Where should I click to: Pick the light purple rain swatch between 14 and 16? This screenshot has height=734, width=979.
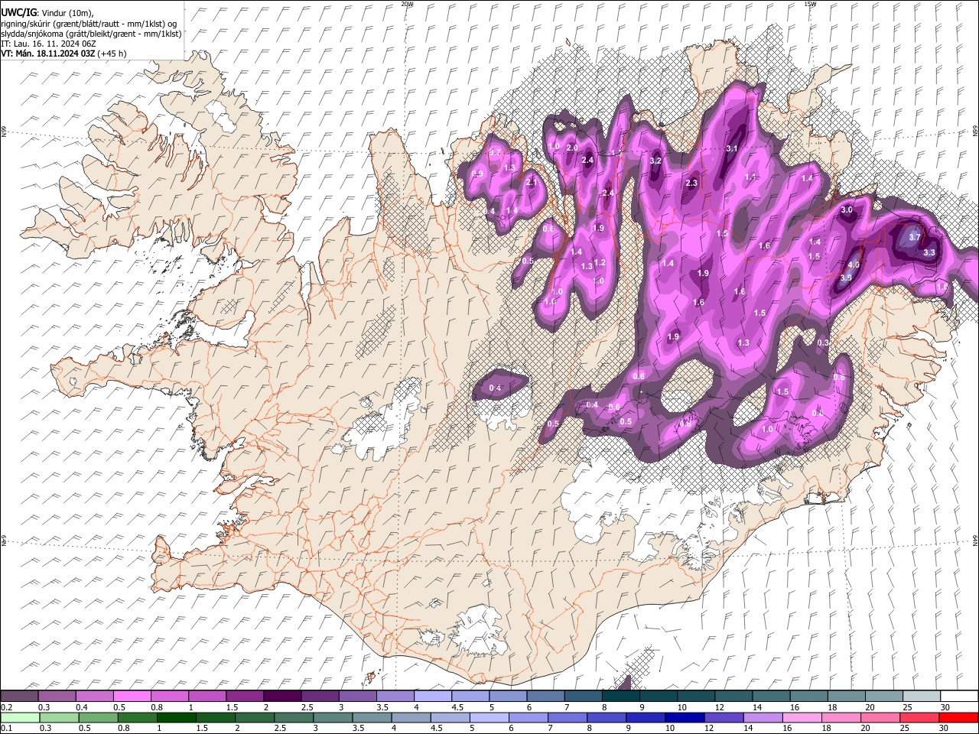pyautogui.click(x=762, y=717)
